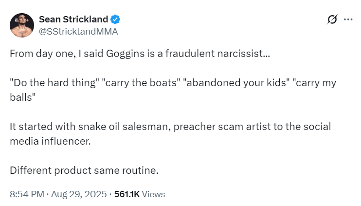Viewport: 361px width, 206px height.
Task: Click the phrase "snake oil salesman"
Action: click(x=119, y=127)
